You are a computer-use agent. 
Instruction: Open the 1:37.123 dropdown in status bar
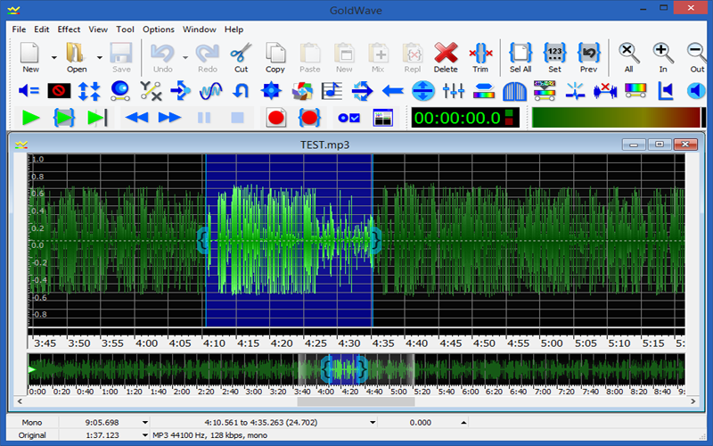tap(145, 435)
